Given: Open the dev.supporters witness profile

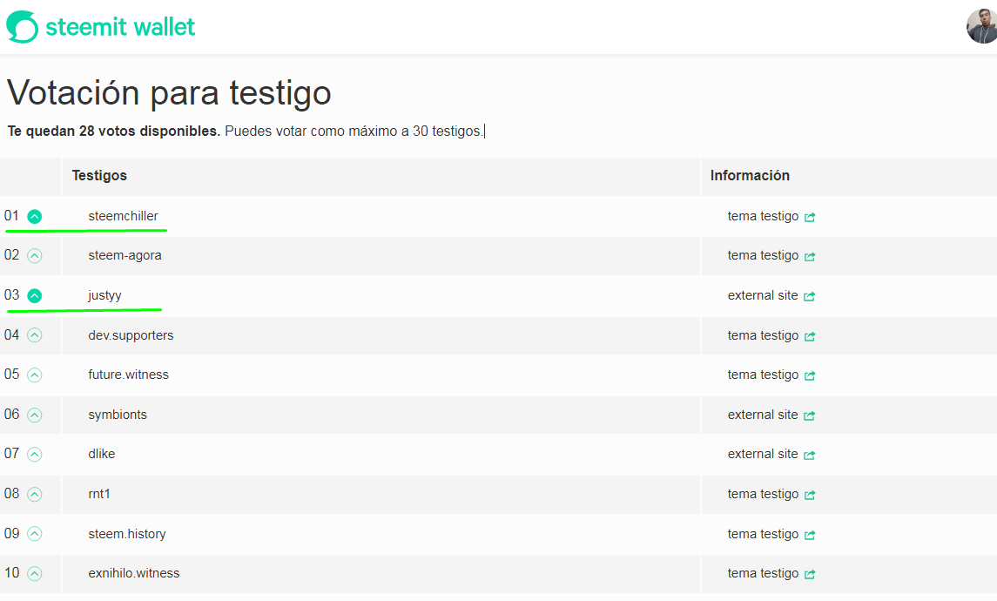Looking at the screenshot, I should [131, 335].
